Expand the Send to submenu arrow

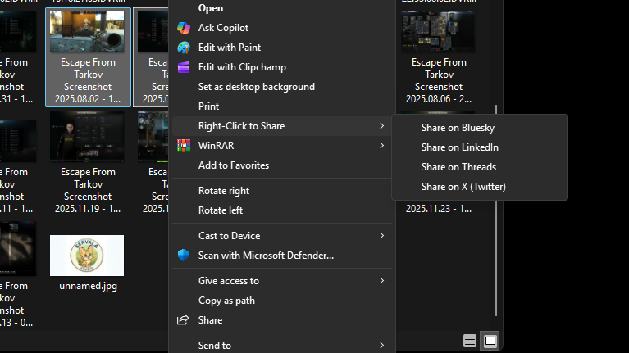(381, 346)
